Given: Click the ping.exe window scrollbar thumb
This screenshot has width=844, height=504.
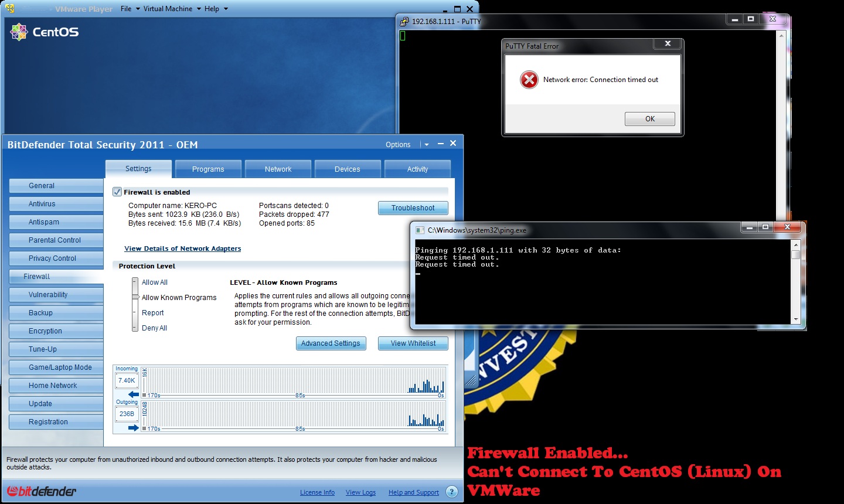Looking at the screenshot, I should click(x=795, y=254).
